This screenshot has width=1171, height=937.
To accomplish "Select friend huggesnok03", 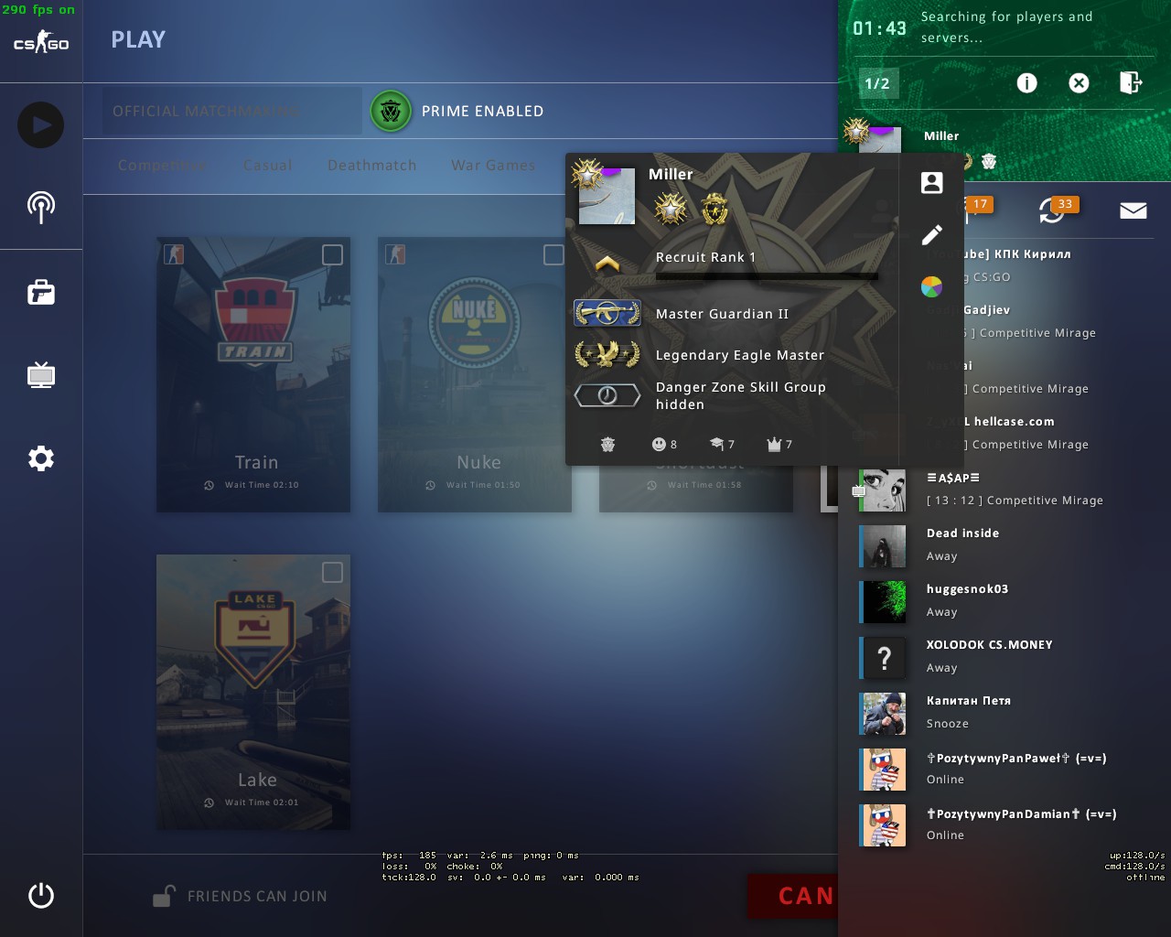I will 1004,601.
